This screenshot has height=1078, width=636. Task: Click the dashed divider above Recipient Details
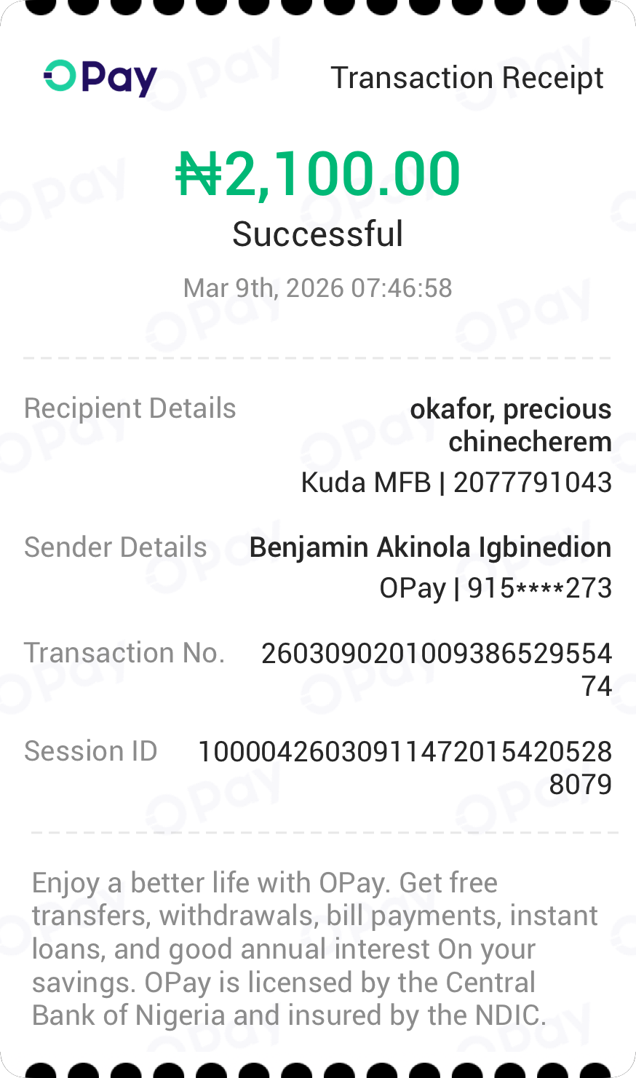(x=317, y=358)
